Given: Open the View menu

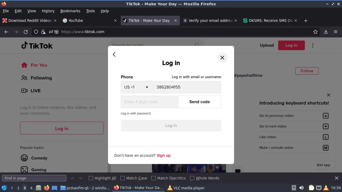Looking at the screenshot, I should (x=32, y=11).
